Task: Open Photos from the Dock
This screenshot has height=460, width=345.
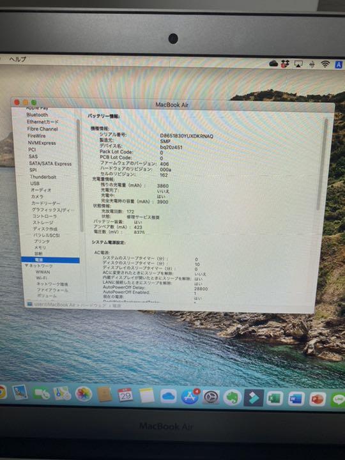Action: pyautogui.click(x=84, y=394)
